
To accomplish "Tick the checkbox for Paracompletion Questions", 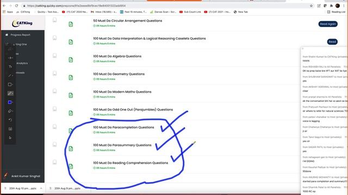I will tap(54, 127).
